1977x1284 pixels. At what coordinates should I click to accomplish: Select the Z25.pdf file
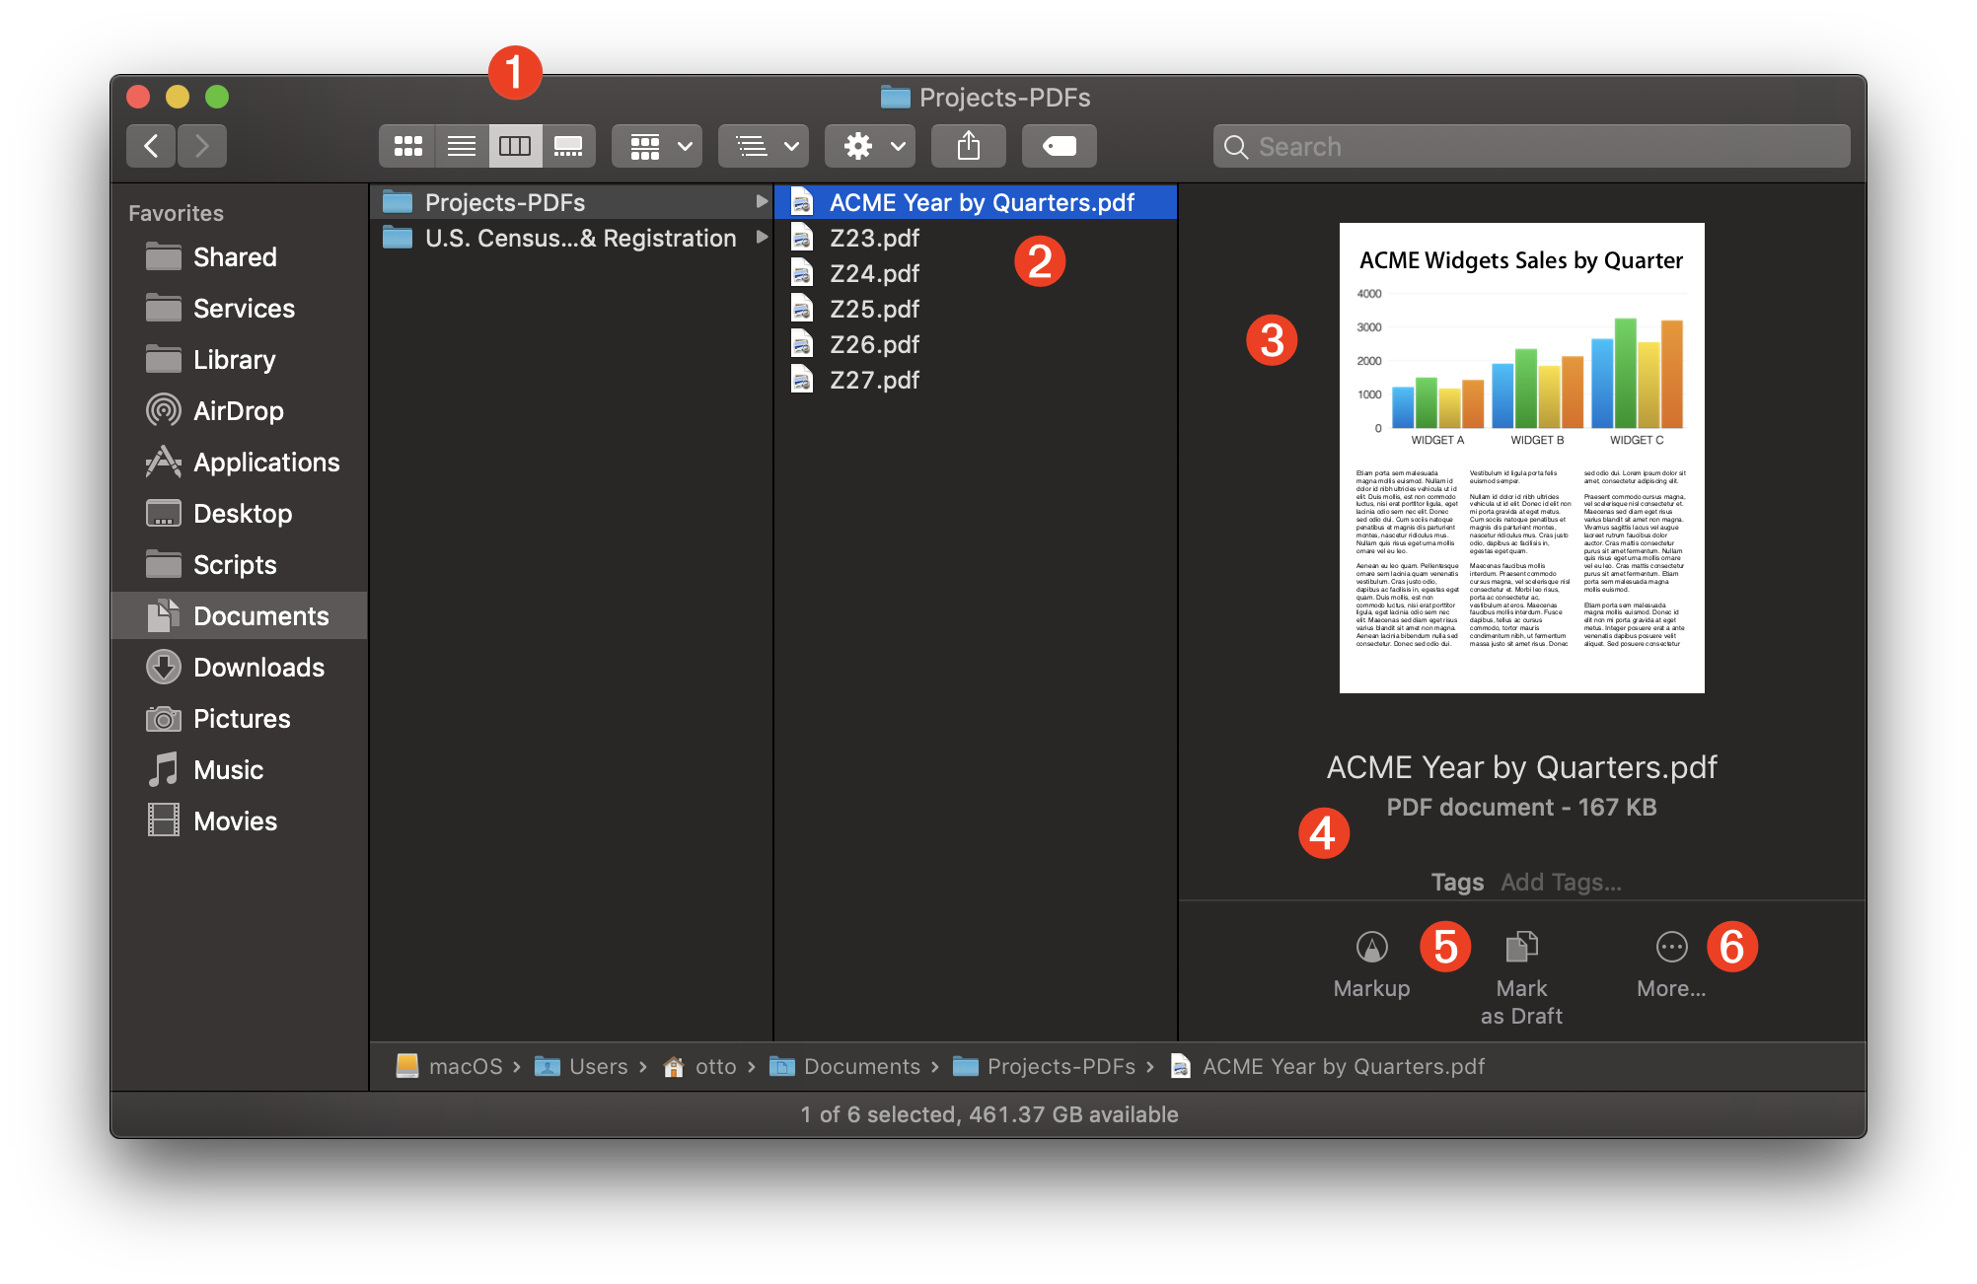pos(872,308)
